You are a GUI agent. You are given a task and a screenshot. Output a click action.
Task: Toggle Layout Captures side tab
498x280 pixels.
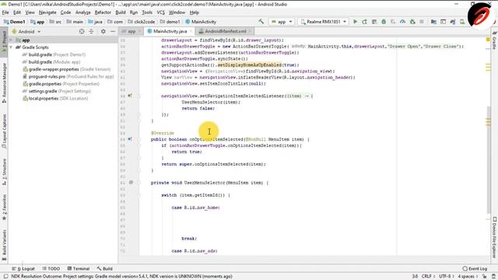pos(4,131)
